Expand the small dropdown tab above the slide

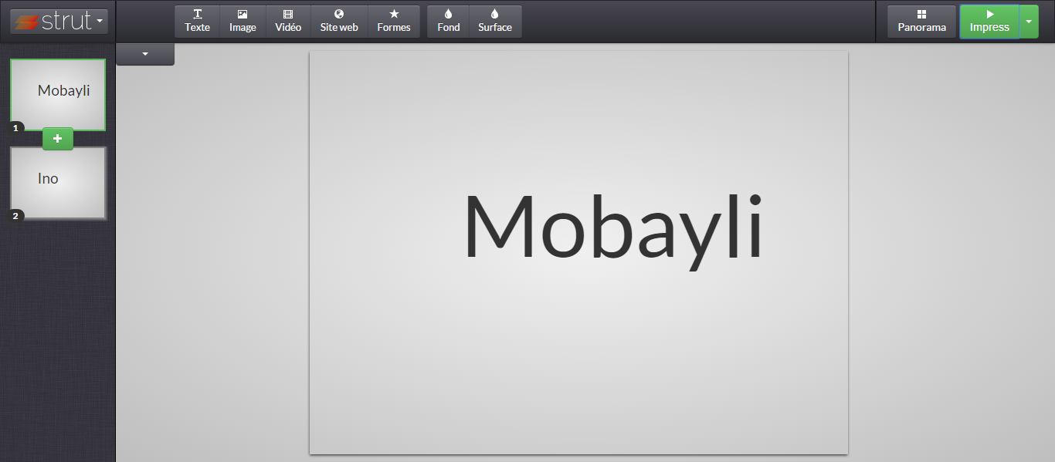click(145, 54)
